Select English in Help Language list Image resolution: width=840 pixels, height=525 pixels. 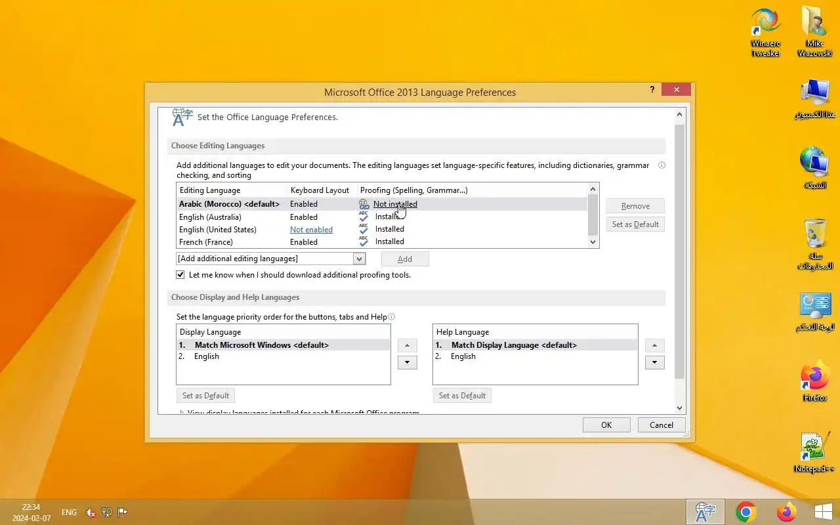535,356
